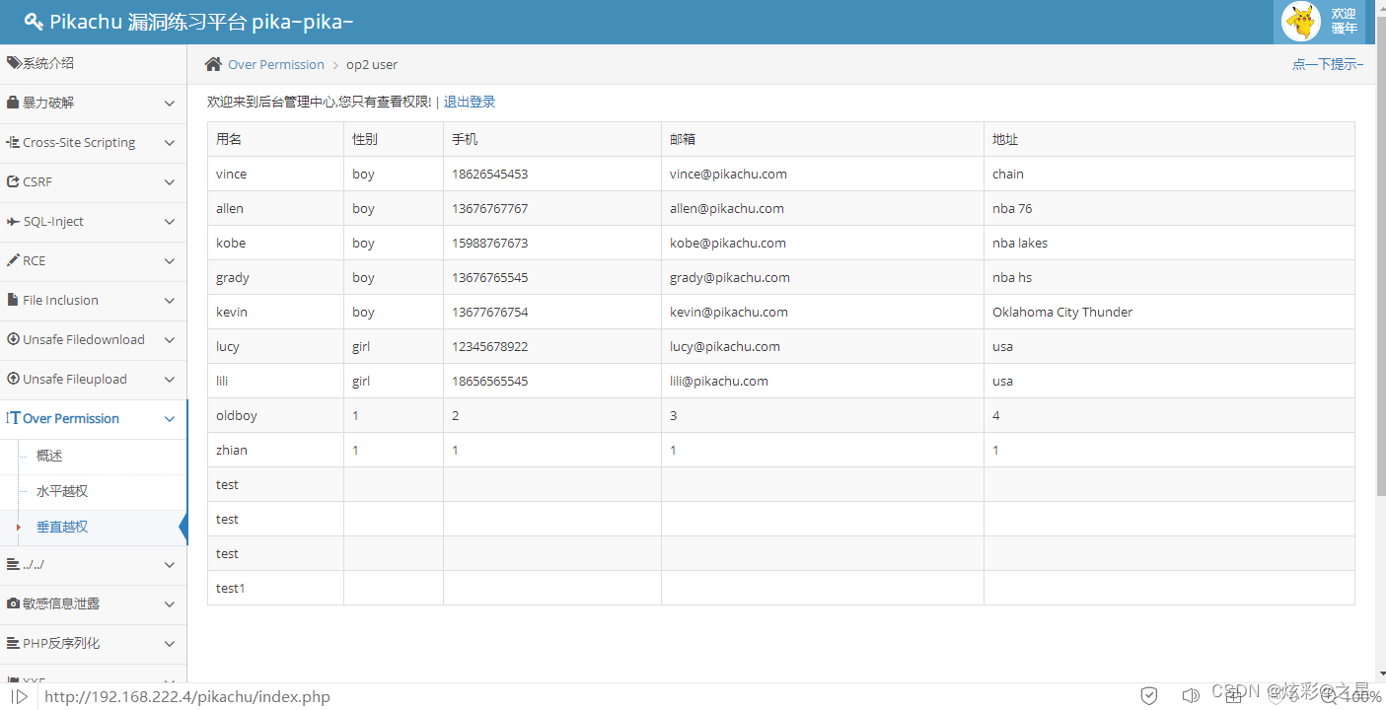The height and width of the screenshot is (710, 1386).
Task: Expand the 敏感信息泄露 chevron
Action: point(170,603)
